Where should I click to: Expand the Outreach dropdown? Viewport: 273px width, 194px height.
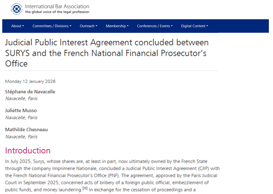88,26
